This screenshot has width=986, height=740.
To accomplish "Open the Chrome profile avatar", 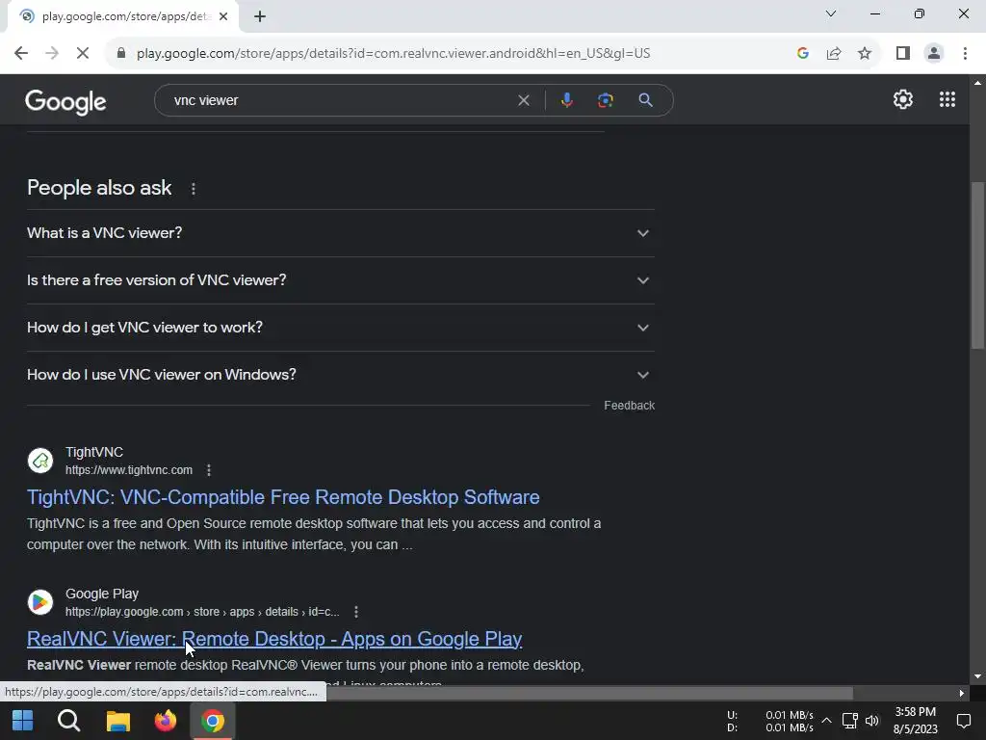I will [x=934, y=54].
